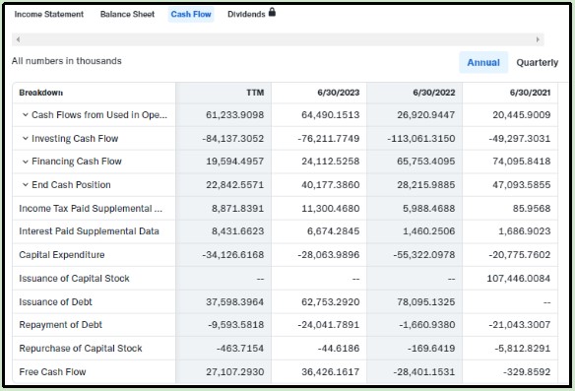The image size is (575, 391).
Task: Select the Annual view button
Action: tap(483, 62)
